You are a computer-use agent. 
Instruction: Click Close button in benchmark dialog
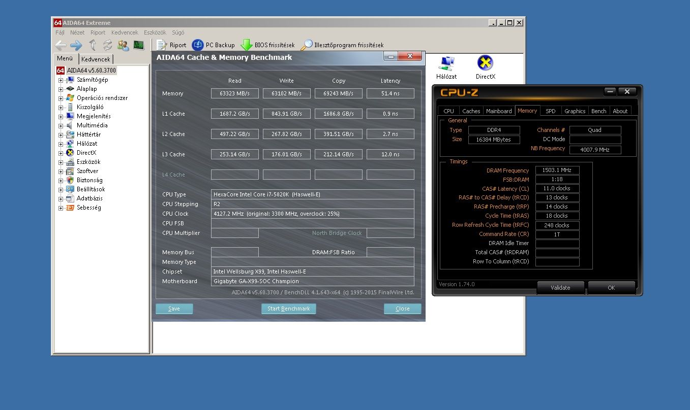pyautogui.click(x=403, y=309)
